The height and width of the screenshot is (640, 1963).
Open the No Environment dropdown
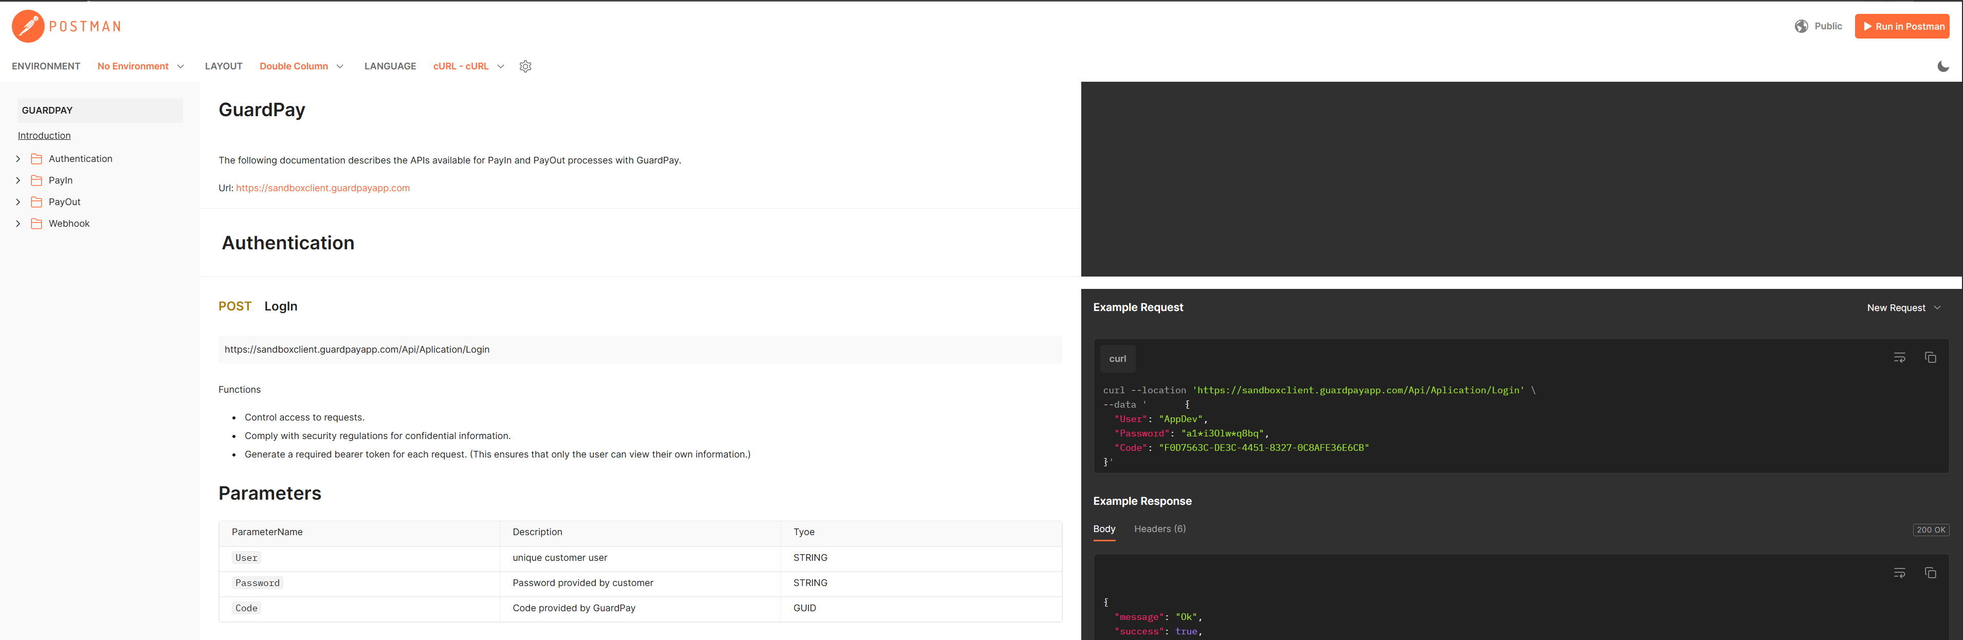[x=141, y=66]
